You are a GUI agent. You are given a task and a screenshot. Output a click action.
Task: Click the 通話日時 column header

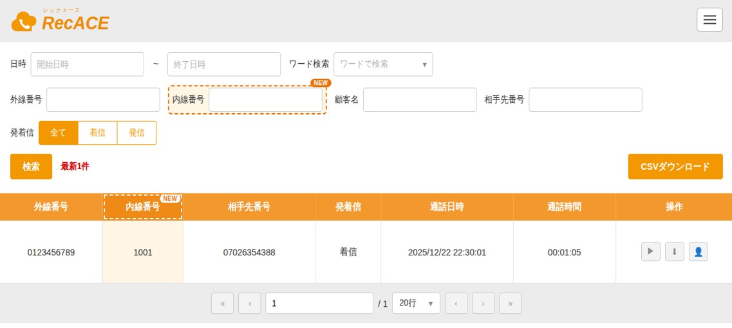point(447,207)
